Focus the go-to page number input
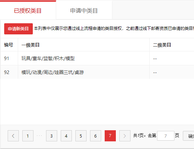This screenshot has width=194, height=149. point(166,136)
